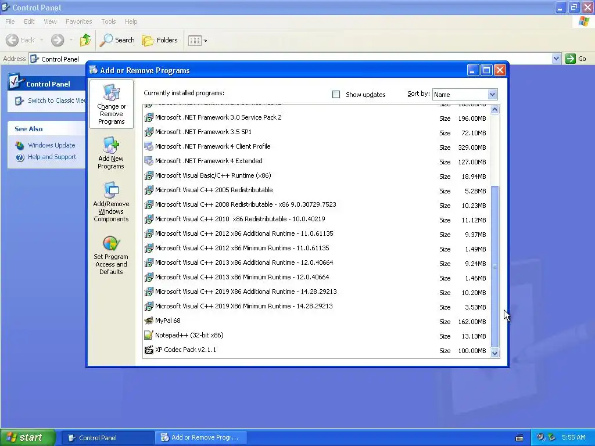The image size is (595, 446).
Task: Click the keyboard icon on the taskbar
Action: (x=519, y=438)
